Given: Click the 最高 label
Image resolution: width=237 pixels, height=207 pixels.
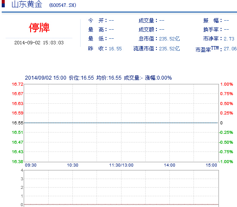Looking at the screenshot, I should (97, 30).
